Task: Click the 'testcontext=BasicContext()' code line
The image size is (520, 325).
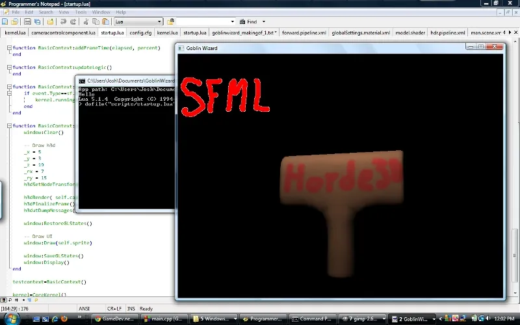Action: (49, 282)
